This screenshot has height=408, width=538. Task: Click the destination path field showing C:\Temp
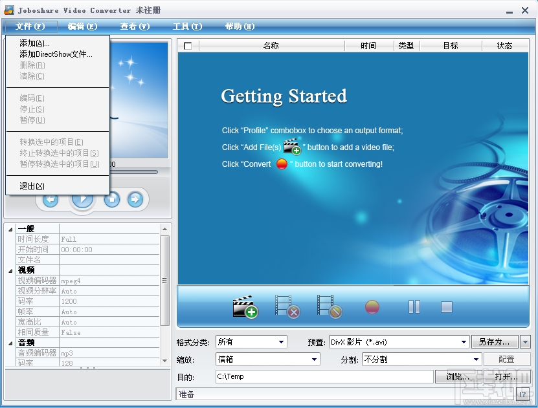[x=324, y=376]
